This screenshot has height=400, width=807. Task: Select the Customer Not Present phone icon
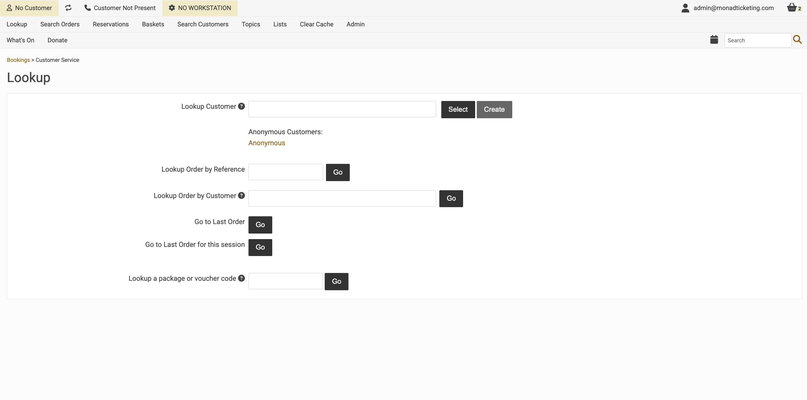(x=87, y=7)
